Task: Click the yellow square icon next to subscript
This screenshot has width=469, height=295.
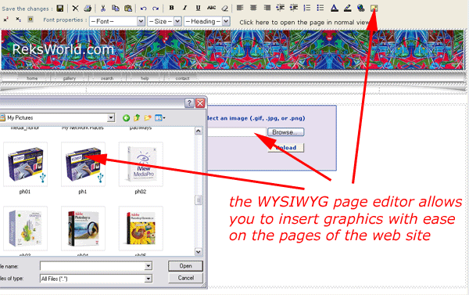Action: pos(30,20)
